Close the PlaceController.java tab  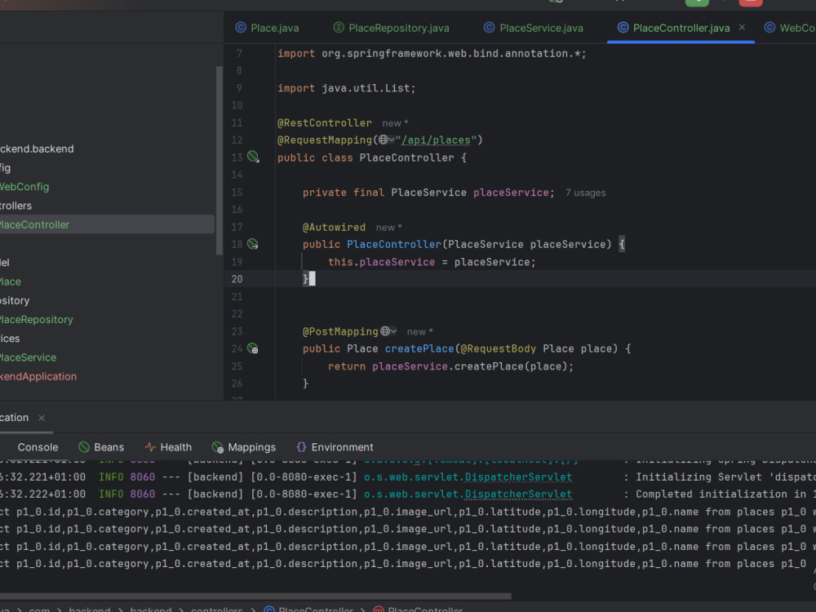click(x=742, y=28)
